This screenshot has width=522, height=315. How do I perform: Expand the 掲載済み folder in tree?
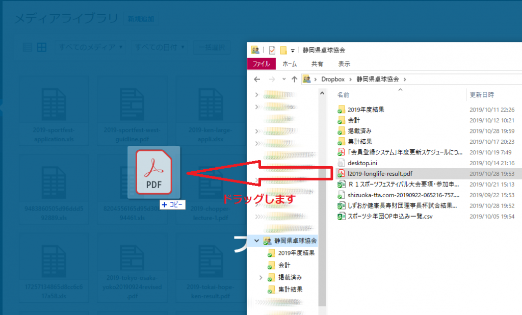pos(262,278)
